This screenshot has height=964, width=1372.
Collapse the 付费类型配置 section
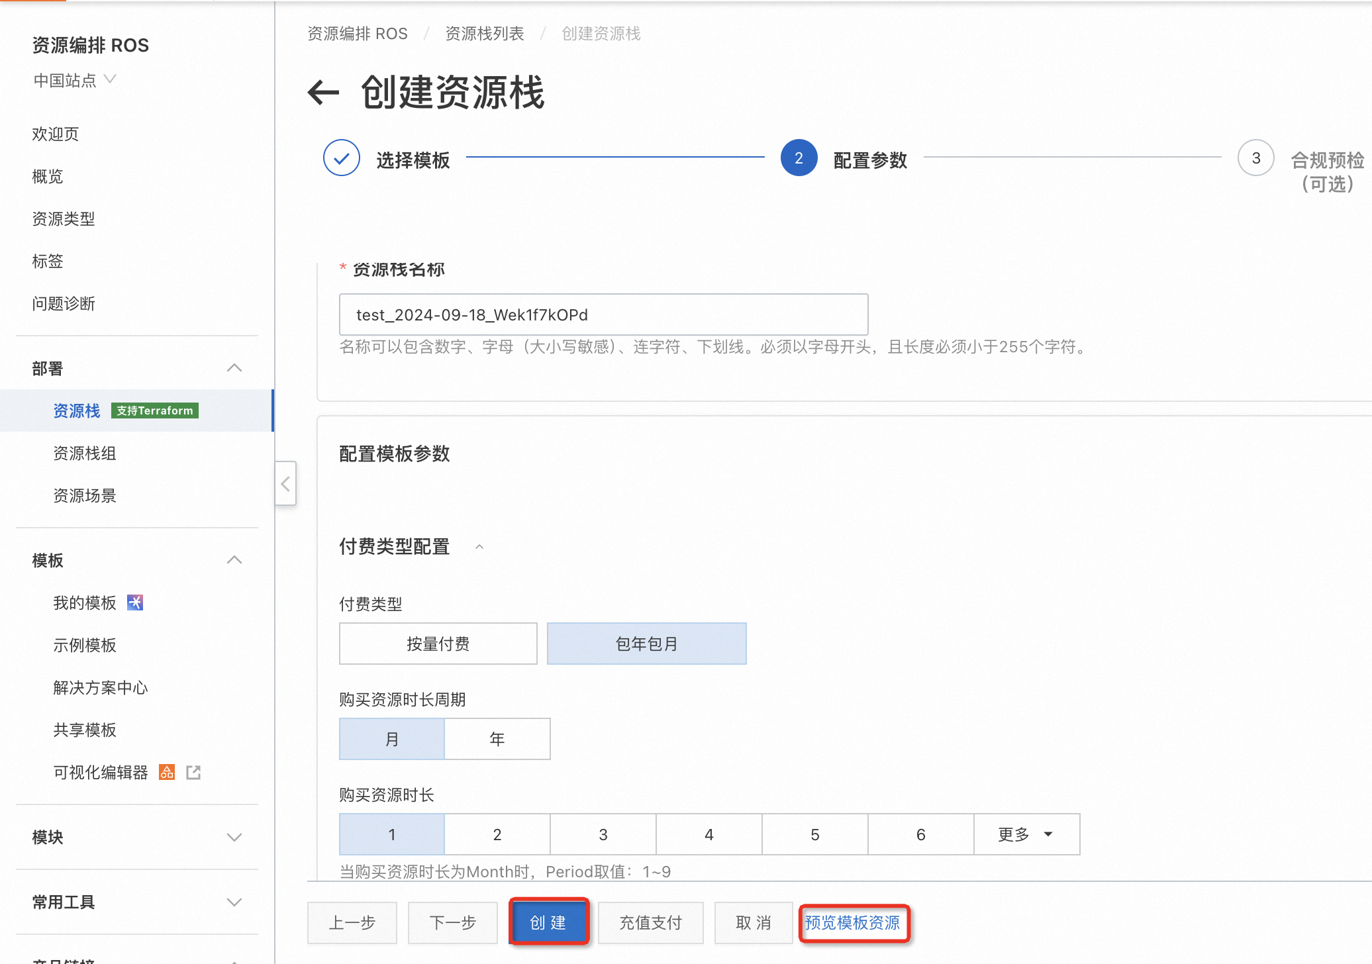479,547
